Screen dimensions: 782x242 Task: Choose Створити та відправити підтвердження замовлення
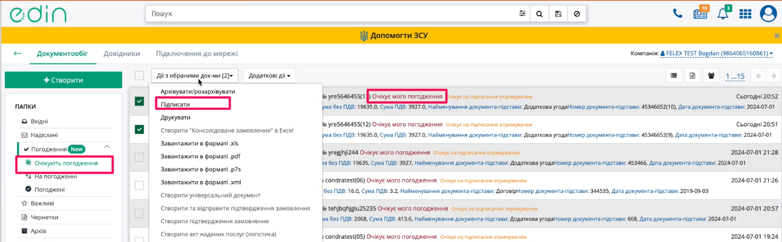235,208
